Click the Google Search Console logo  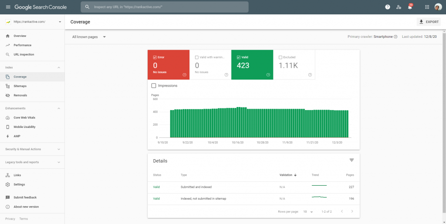click(x=41, y=7)
